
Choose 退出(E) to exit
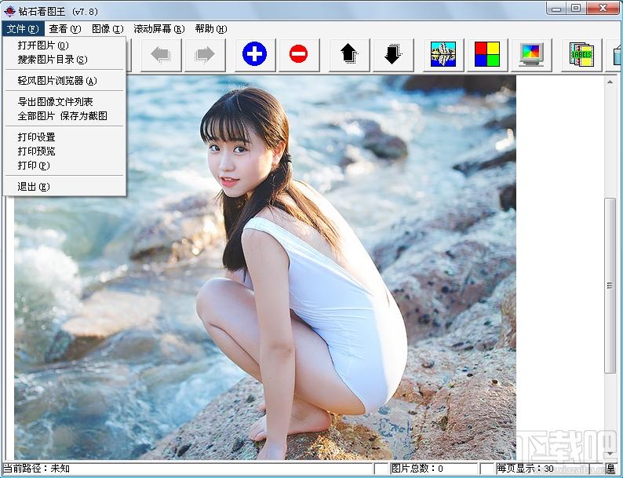point(64,186)
